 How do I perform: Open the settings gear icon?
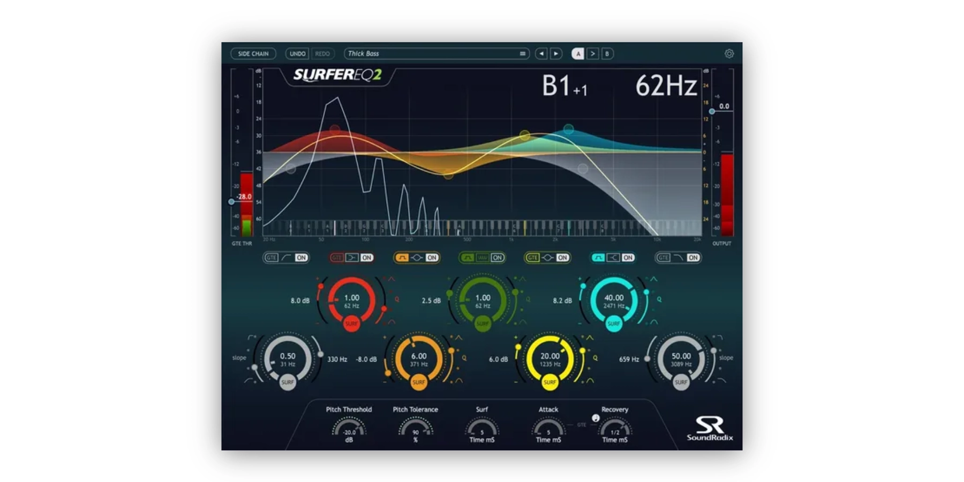[729, 54]
